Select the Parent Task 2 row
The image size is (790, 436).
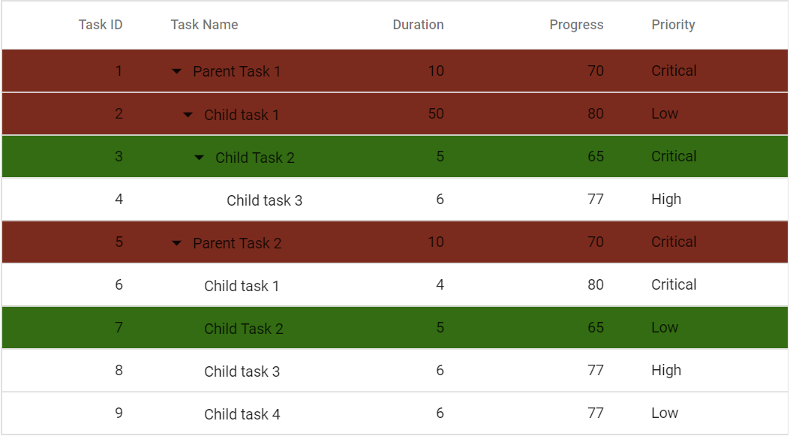click(236, 242)
